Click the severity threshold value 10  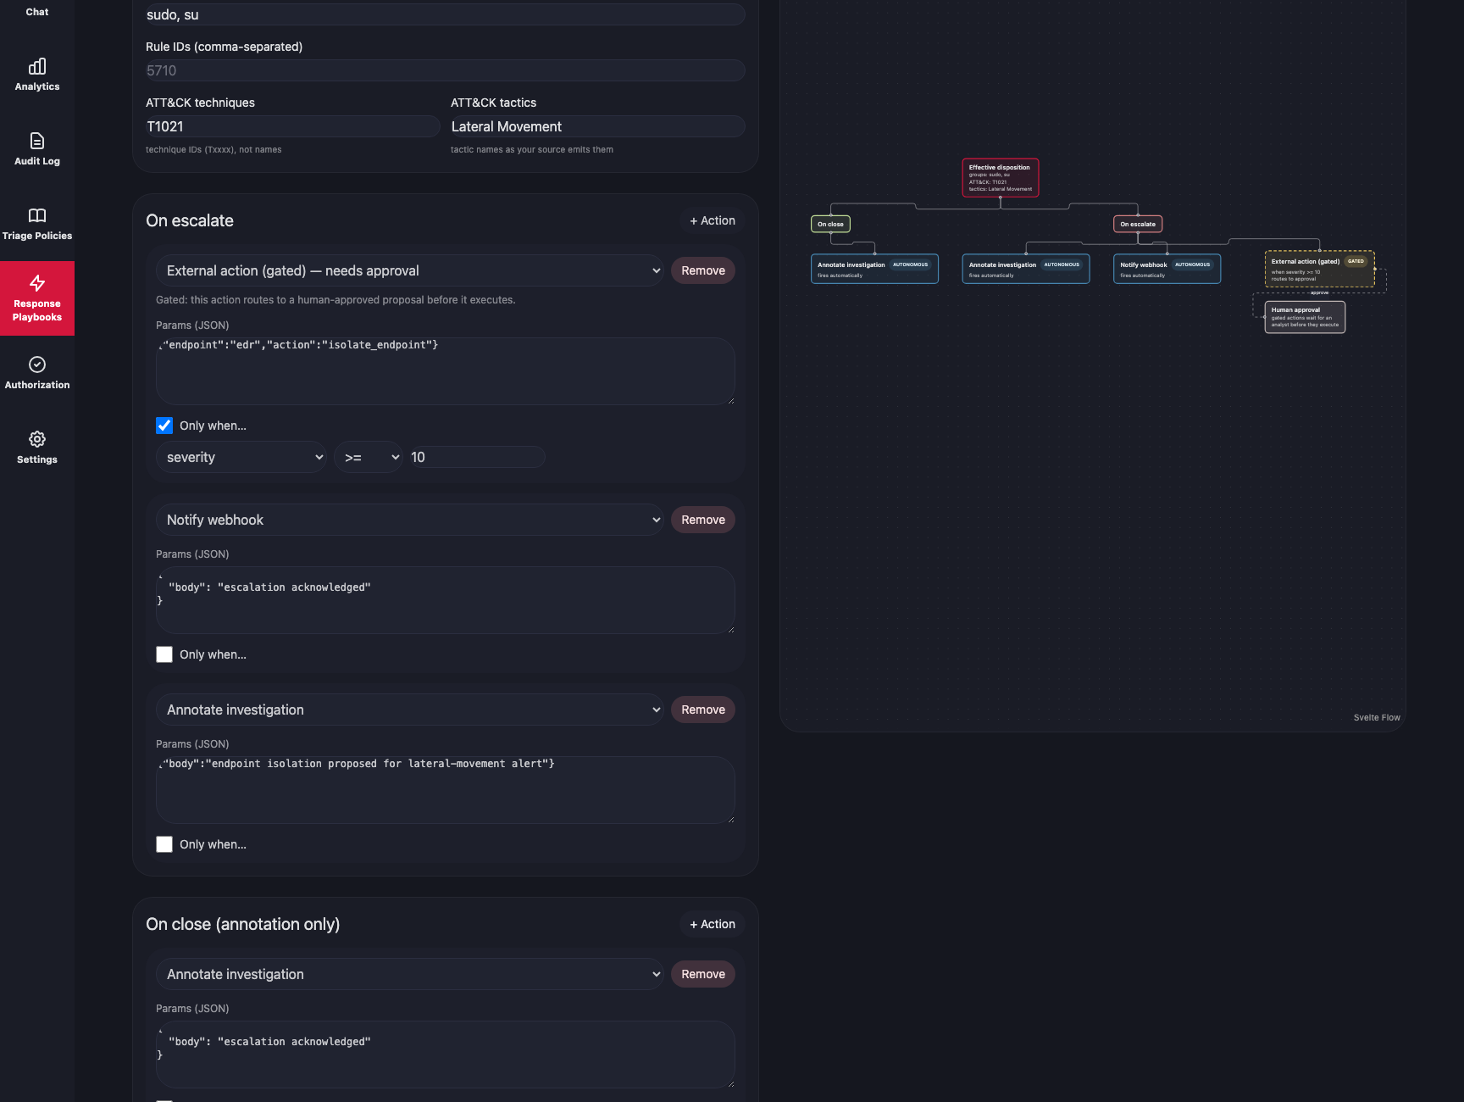click(x=477, y=457)
